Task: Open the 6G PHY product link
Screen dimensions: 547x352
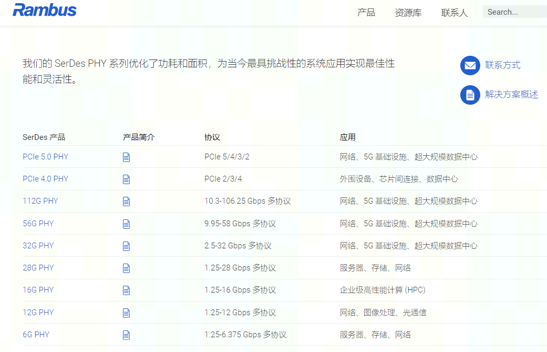Action: (36, 335)
